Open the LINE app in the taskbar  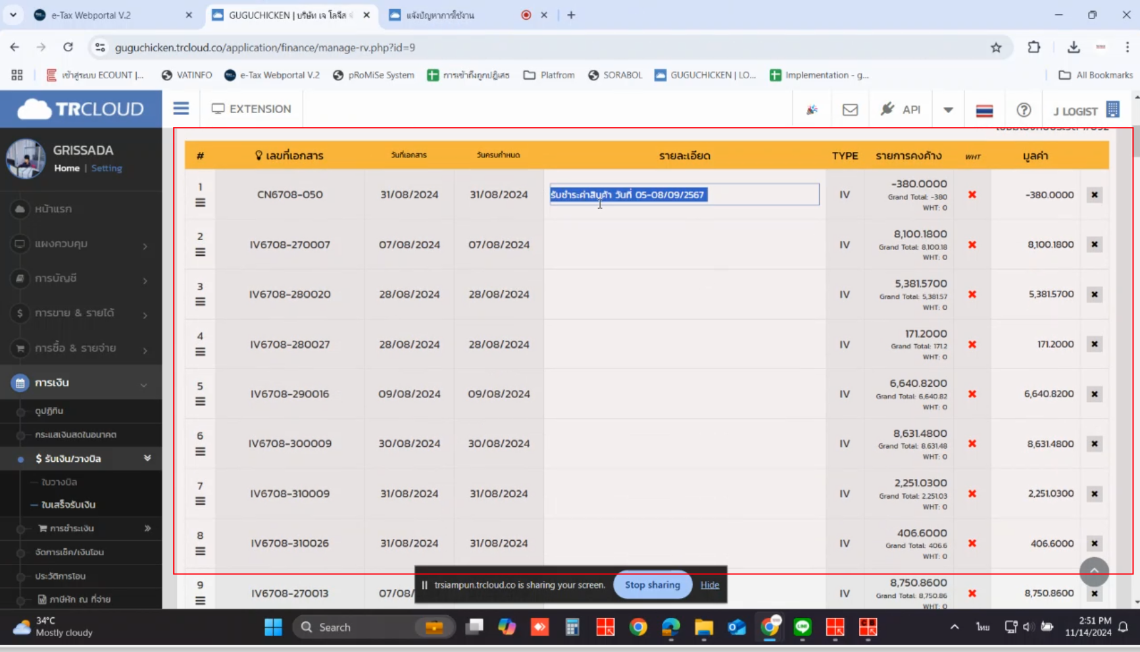tap(802, 627)
